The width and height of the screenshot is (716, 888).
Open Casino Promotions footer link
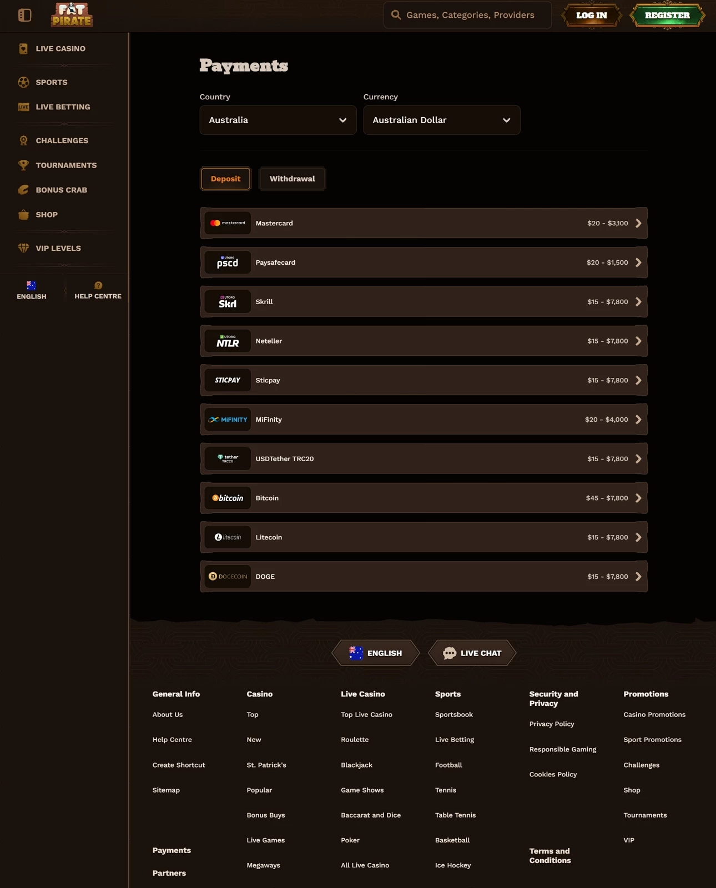click(x=654, y=715)
